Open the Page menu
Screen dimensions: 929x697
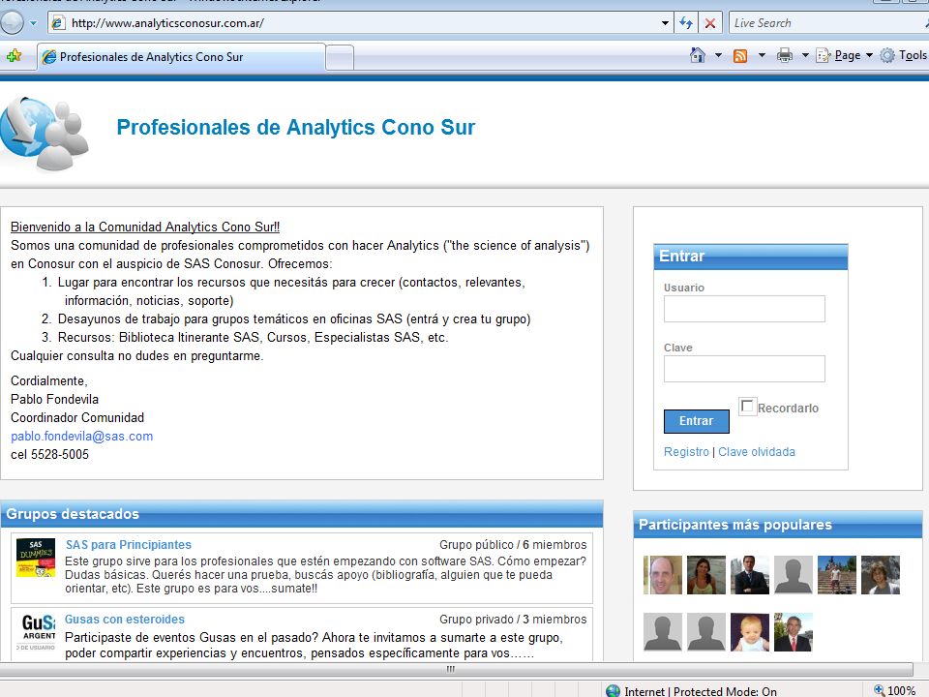point(845,56)
